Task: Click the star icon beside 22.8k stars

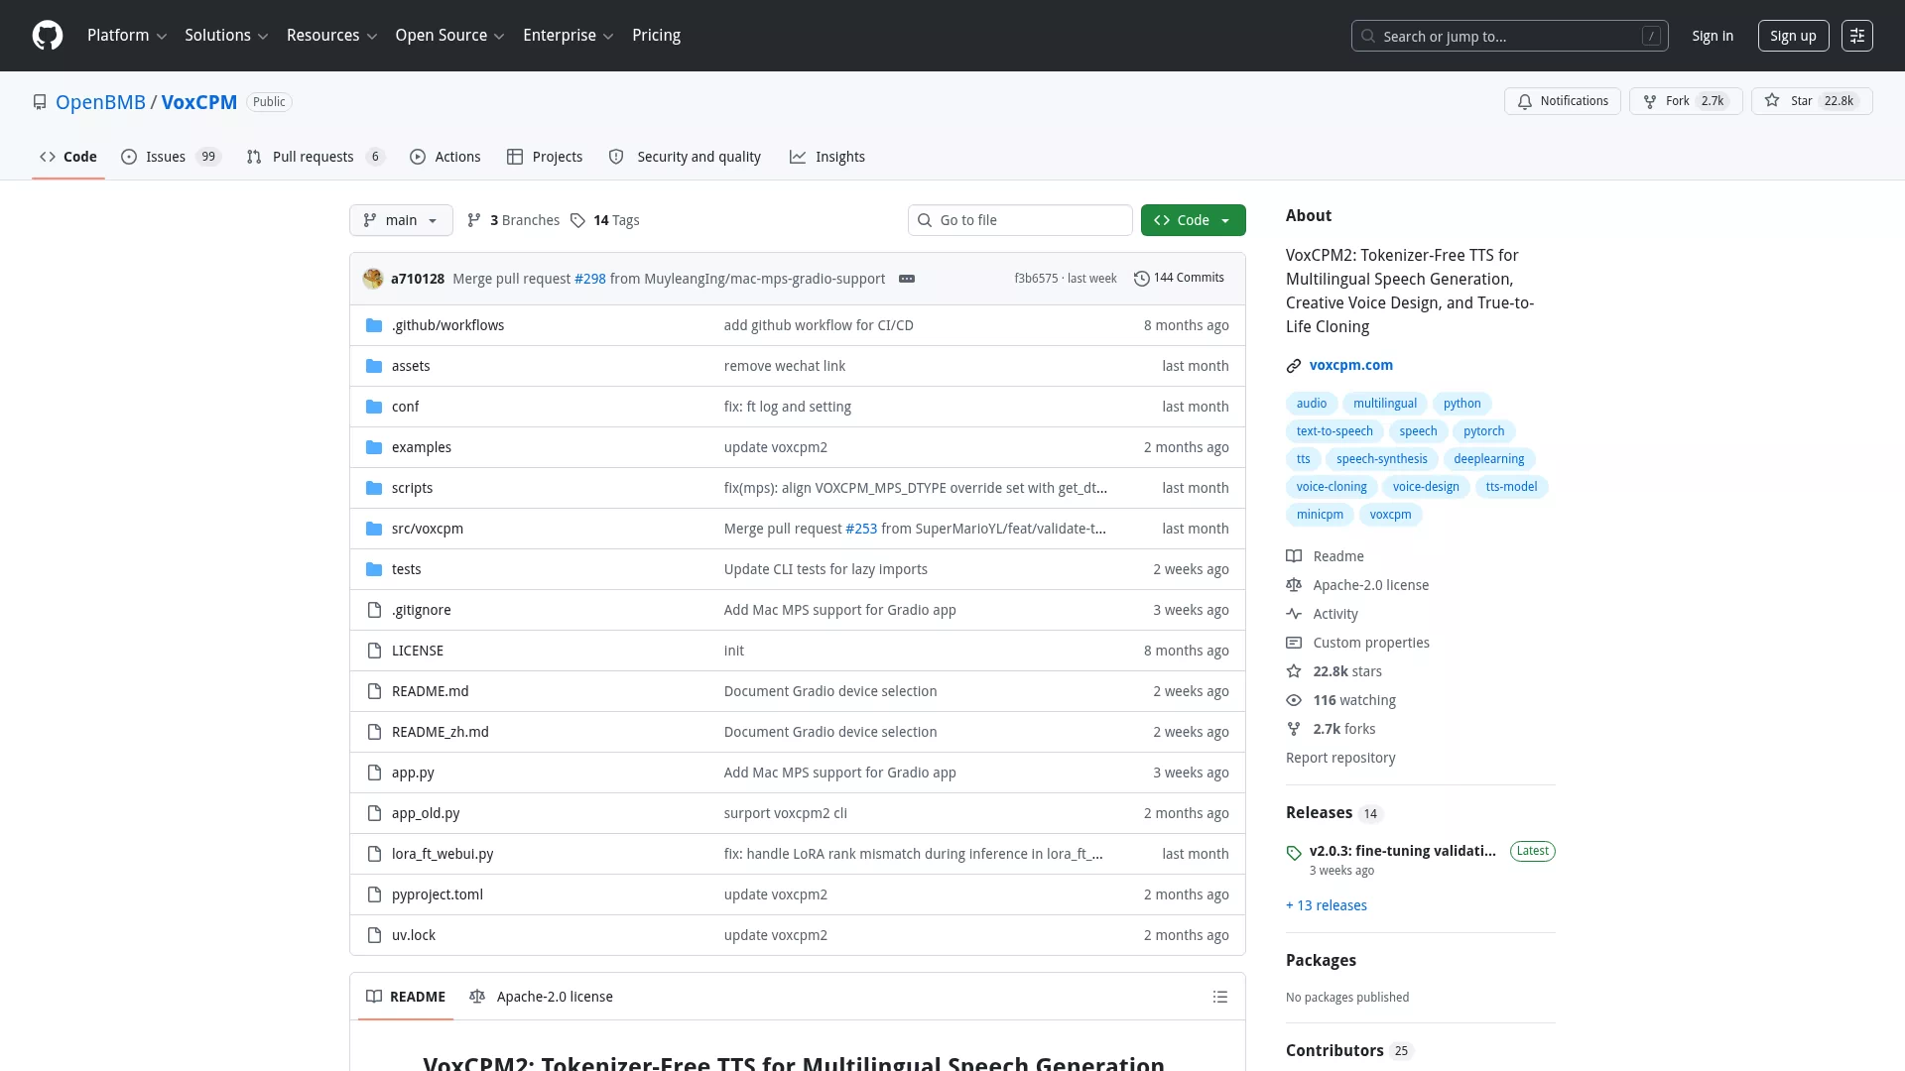Action: point(1294,671)
